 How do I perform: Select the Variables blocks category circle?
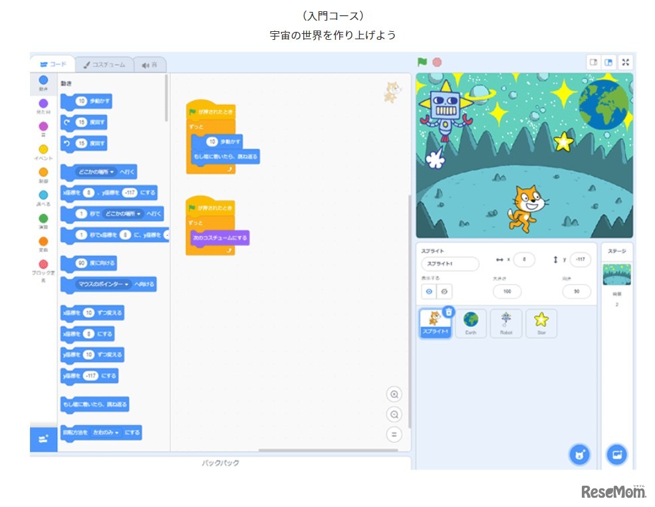click(43, 241)
